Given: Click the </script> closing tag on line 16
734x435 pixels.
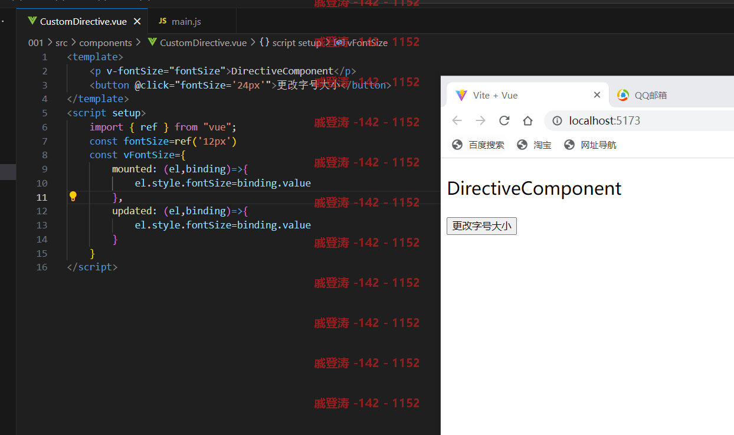Looking at the screenshot, I should pos(93,267).
